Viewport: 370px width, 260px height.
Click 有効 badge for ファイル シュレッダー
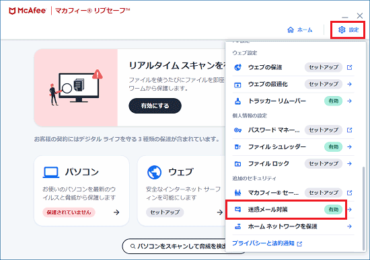334,146
